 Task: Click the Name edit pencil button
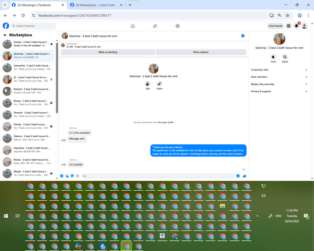(x=160, y=84)
